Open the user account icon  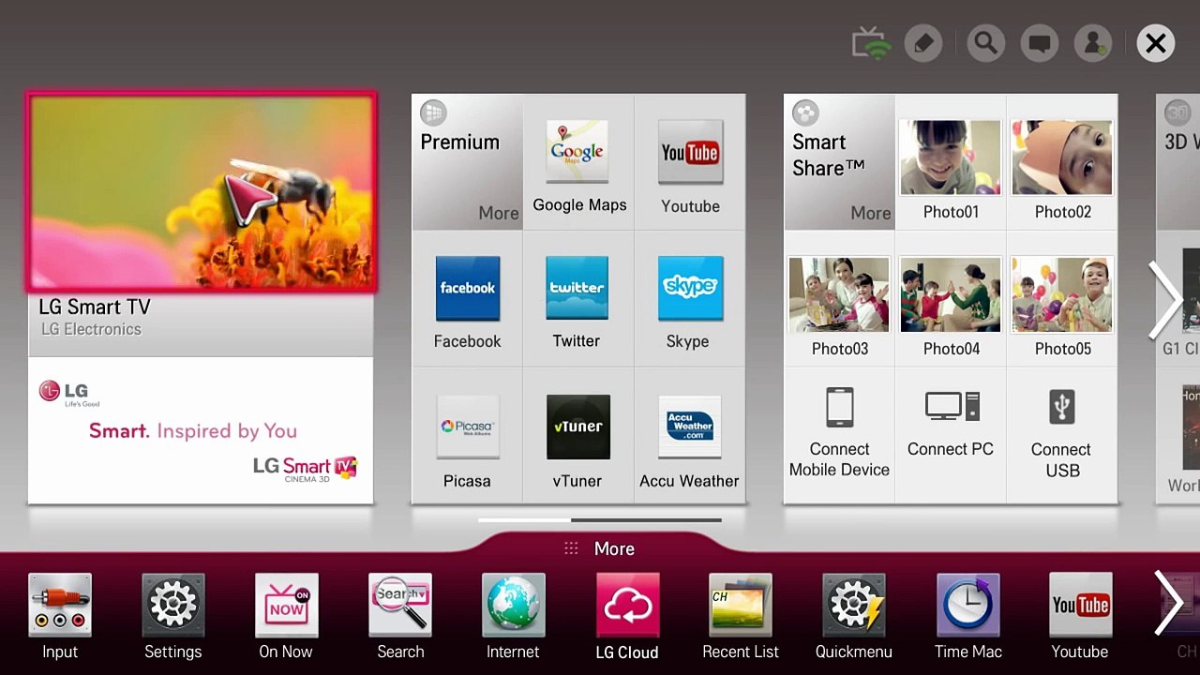pos(1093,43)
